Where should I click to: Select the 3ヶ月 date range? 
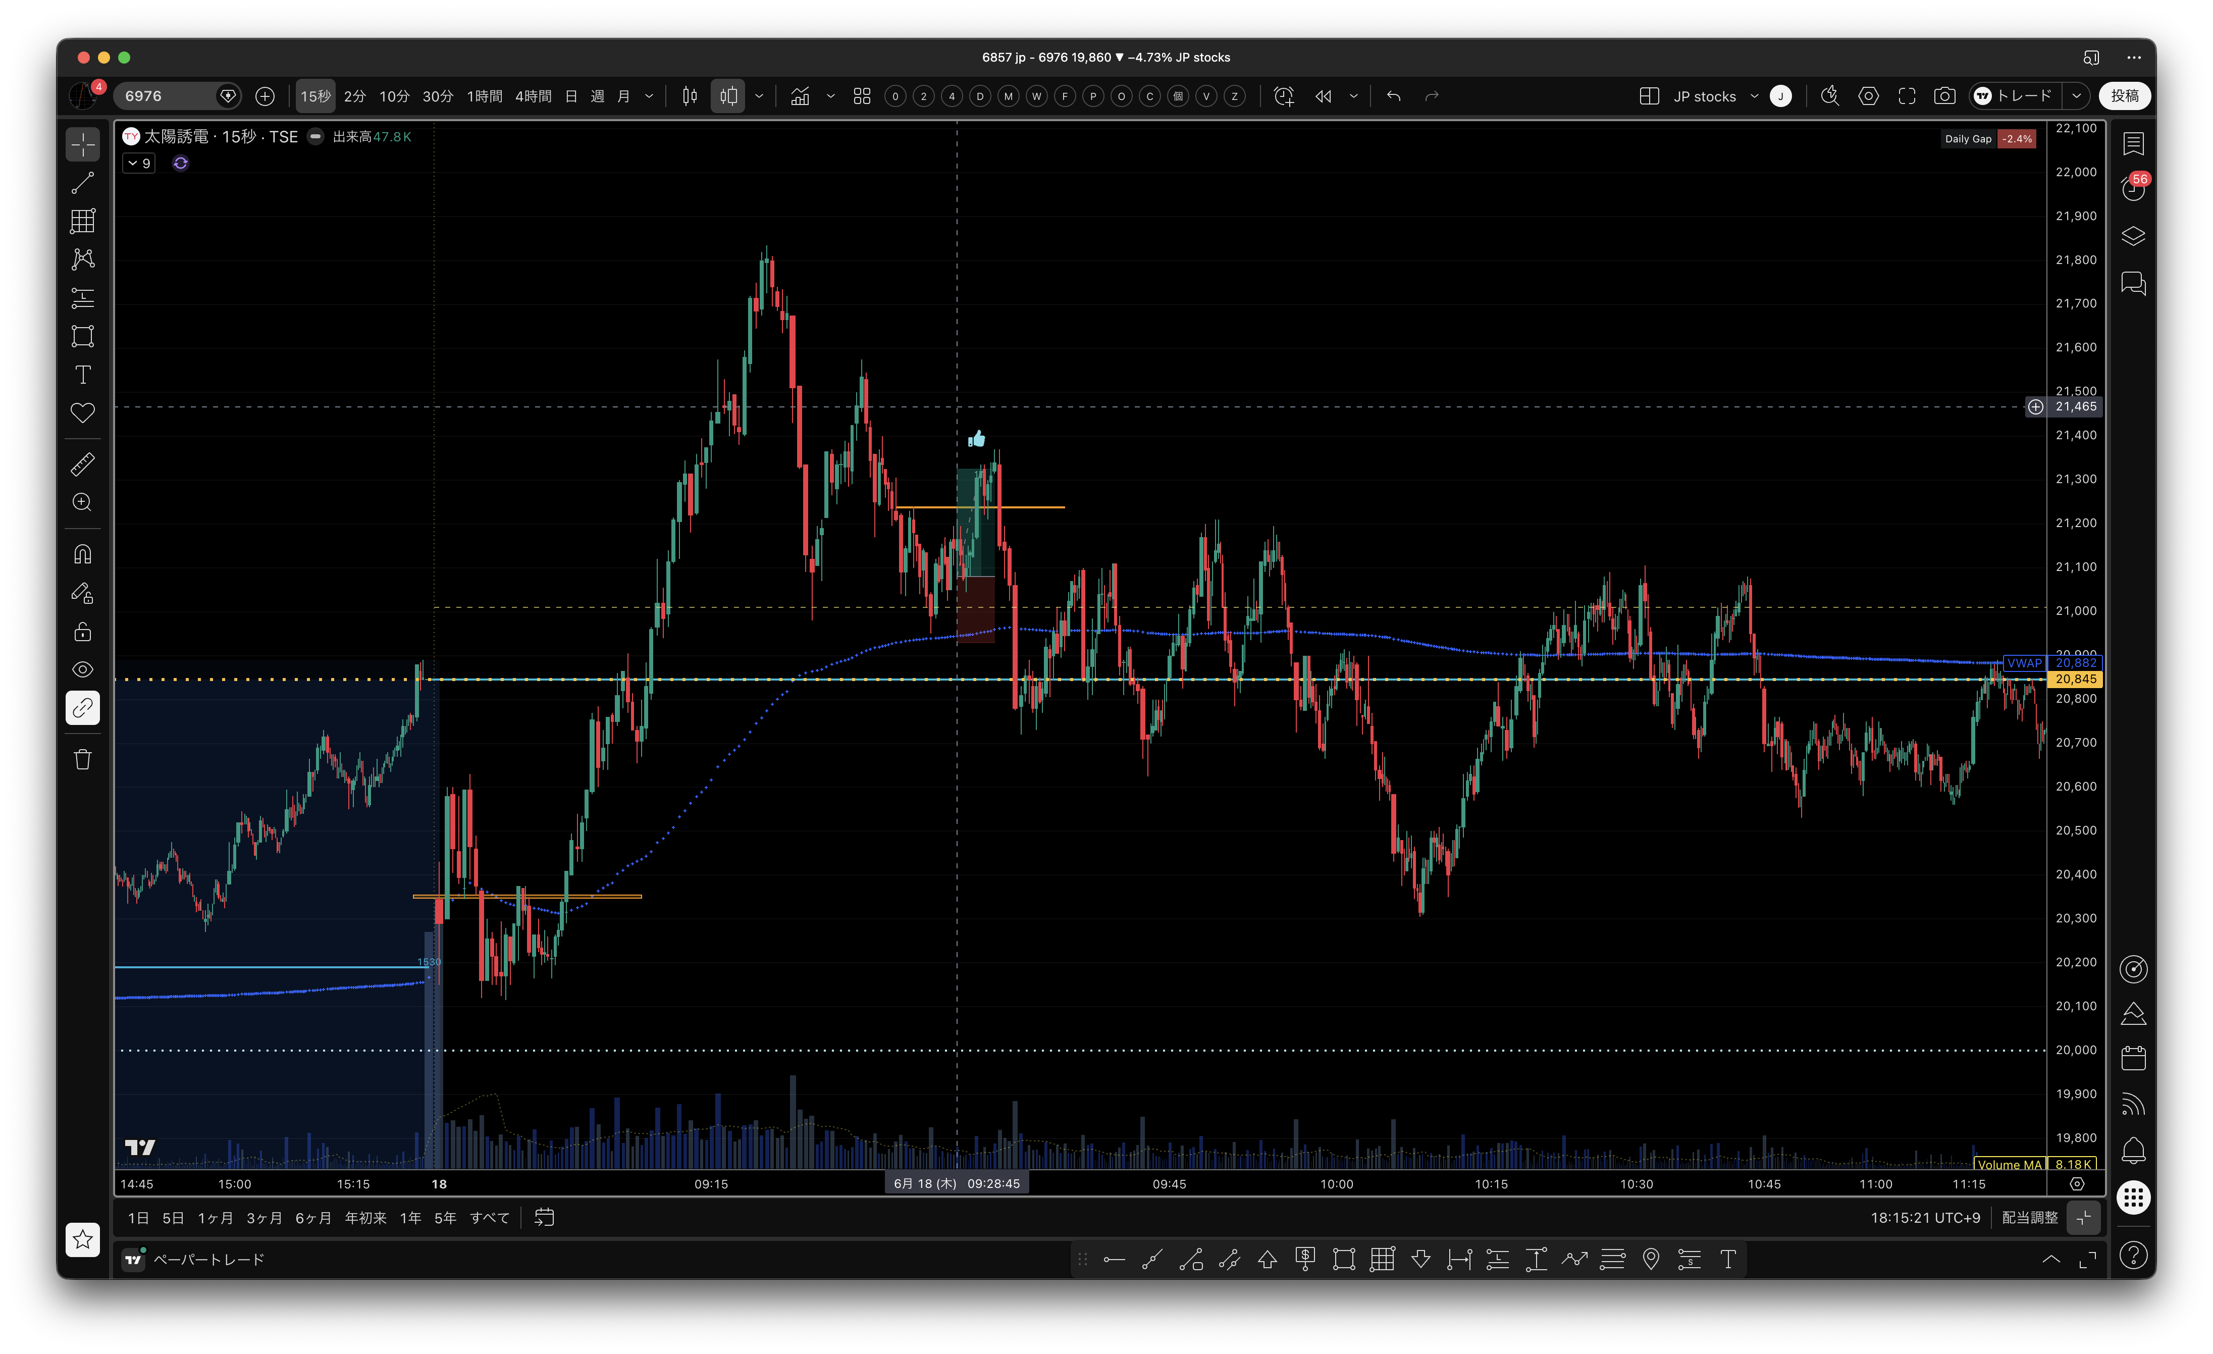pos(264,1217)
